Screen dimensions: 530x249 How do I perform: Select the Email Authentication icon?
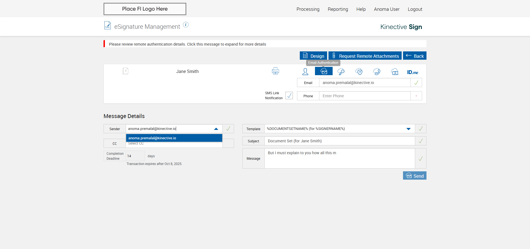pos(324,71)
